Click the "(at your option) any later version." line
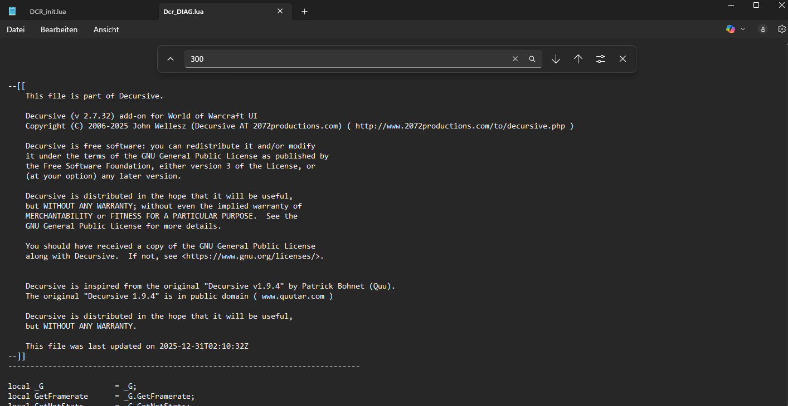 coord(103,176)
